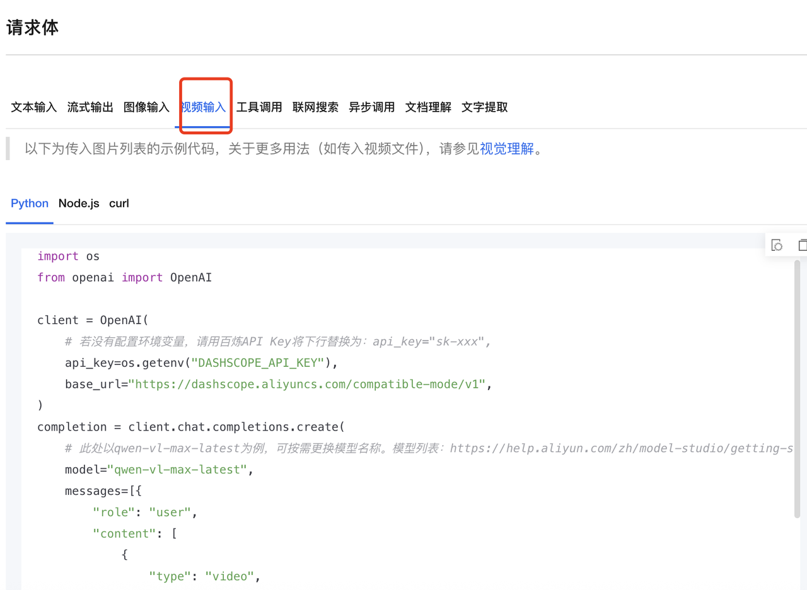
Task: Click the copy code icon
Action: pos(802,245)
